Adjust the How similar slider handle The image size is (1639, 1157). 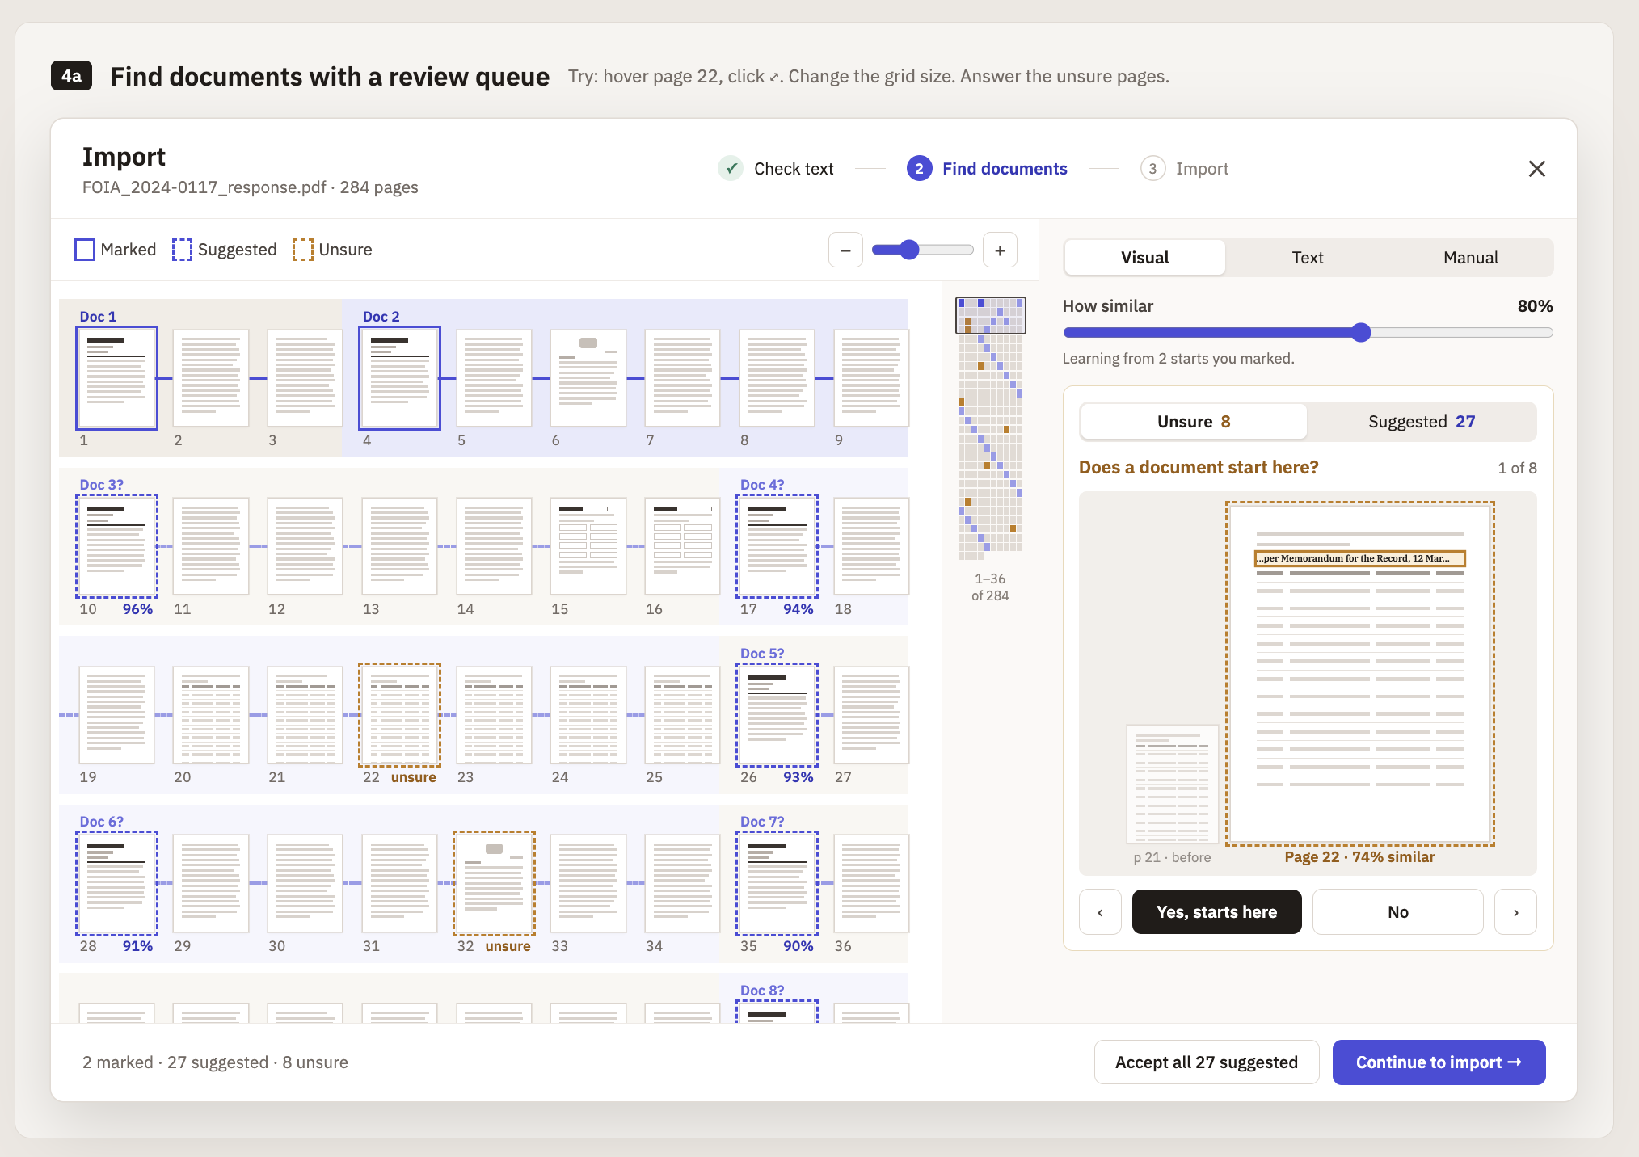(1361, 333)
